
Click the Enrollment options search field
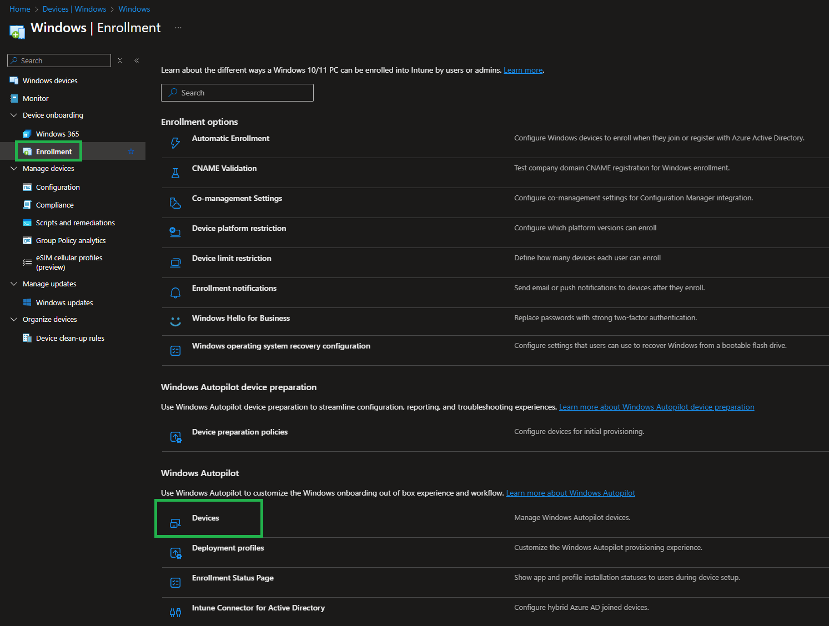(237, 93)
